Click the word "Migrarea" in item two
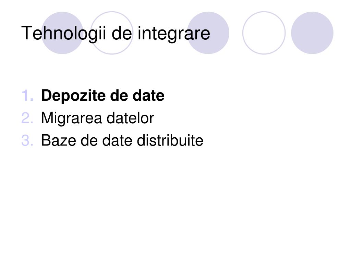 [x=71, y=118]
